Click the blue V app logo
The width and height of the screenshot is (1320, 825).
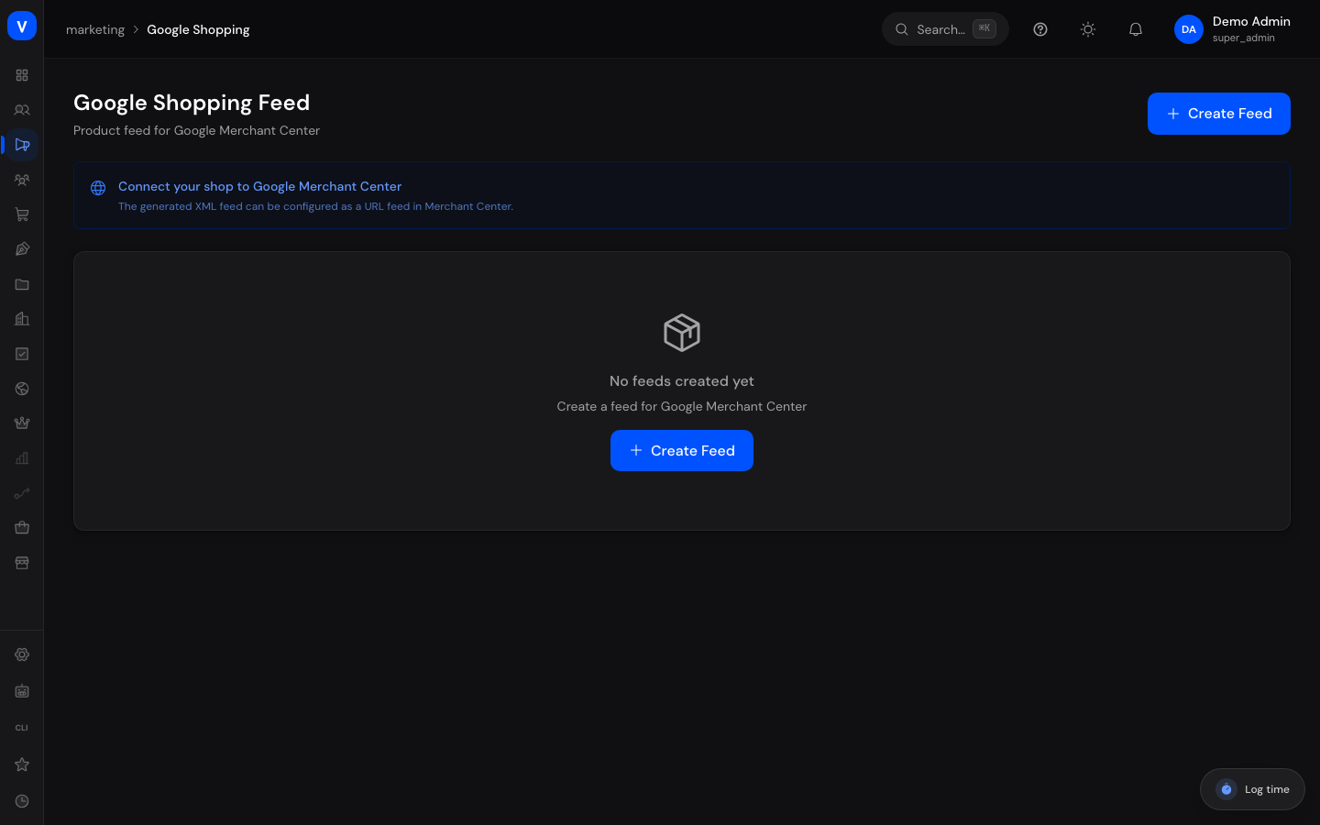22,26
